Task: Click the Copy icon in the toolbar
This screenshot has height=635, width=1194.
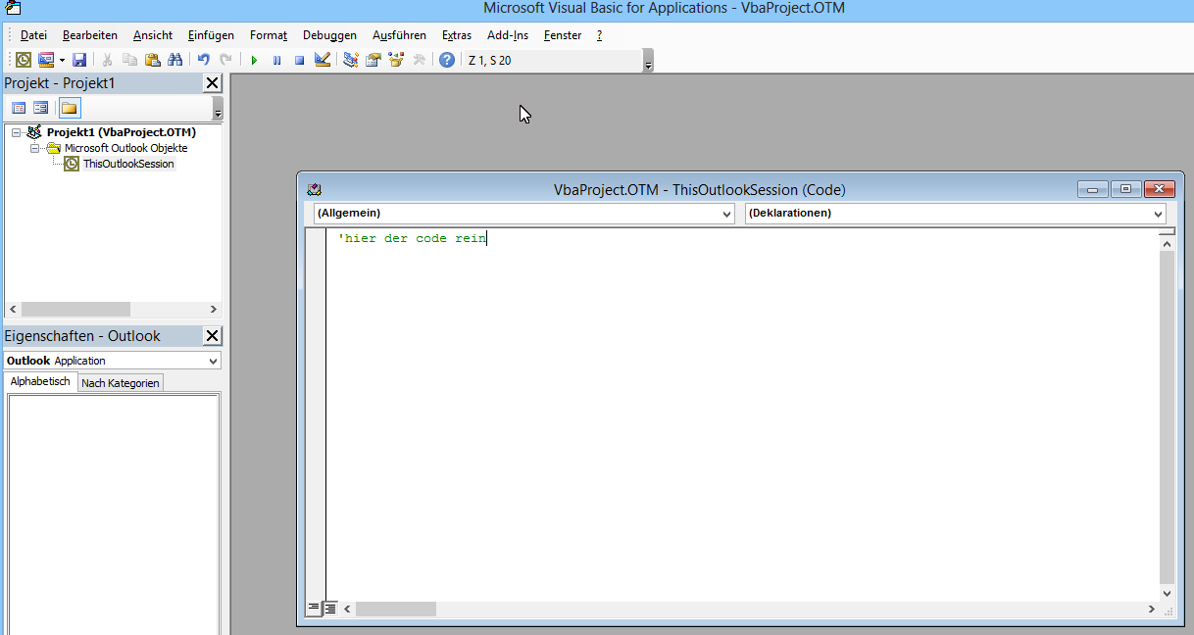Action: pos(129,60)
